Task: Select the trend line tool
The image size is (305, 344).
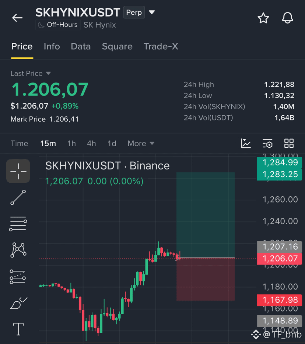Action: tap(18, 197)
